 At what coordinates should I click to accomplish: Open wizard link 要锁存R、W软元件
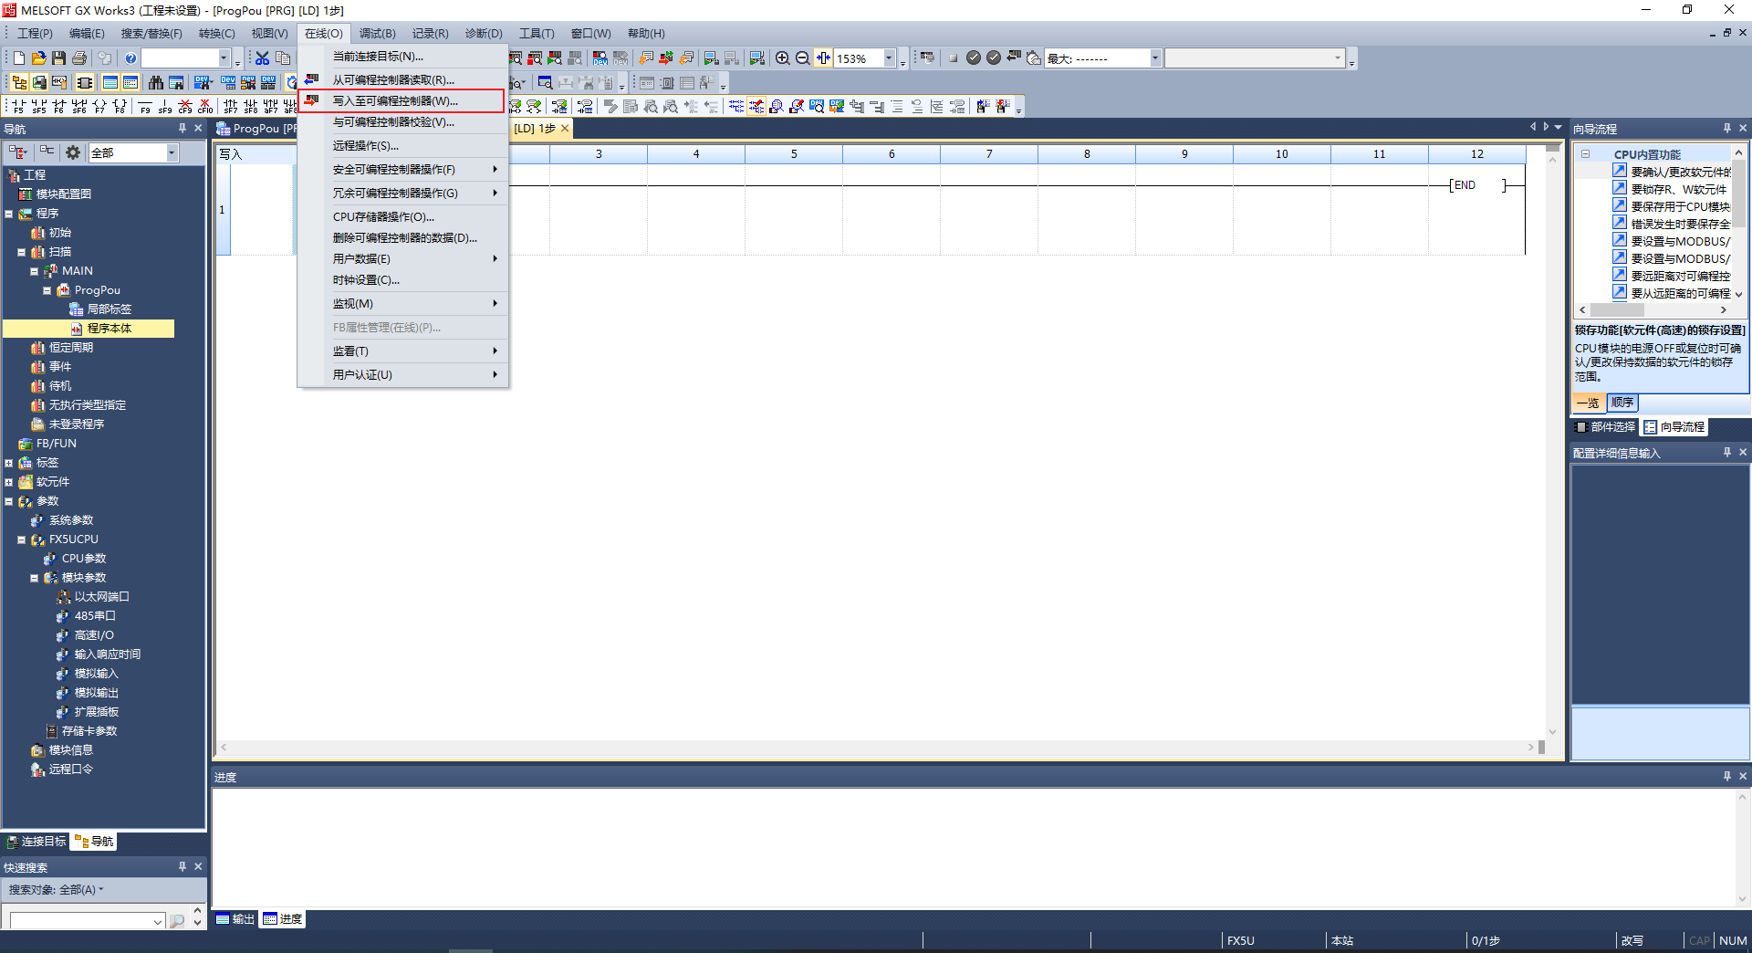click(x=1678, y=190)
